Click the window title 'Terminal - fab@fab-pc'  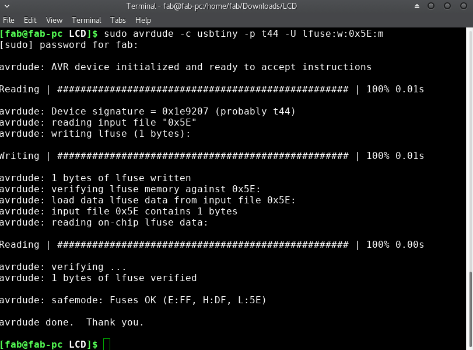click(x=212, y=6)
